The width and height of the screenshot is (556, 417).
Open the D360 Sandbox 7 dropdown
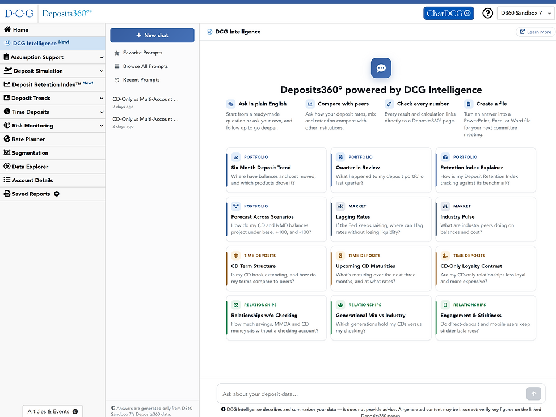[526, 14]
